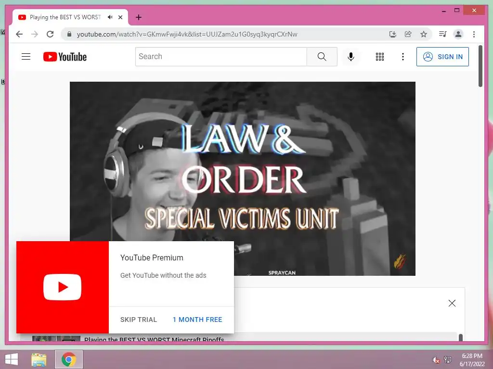Search with your voice microphone
The width and height of the screenshot is (493, 369).
(351, 57)
